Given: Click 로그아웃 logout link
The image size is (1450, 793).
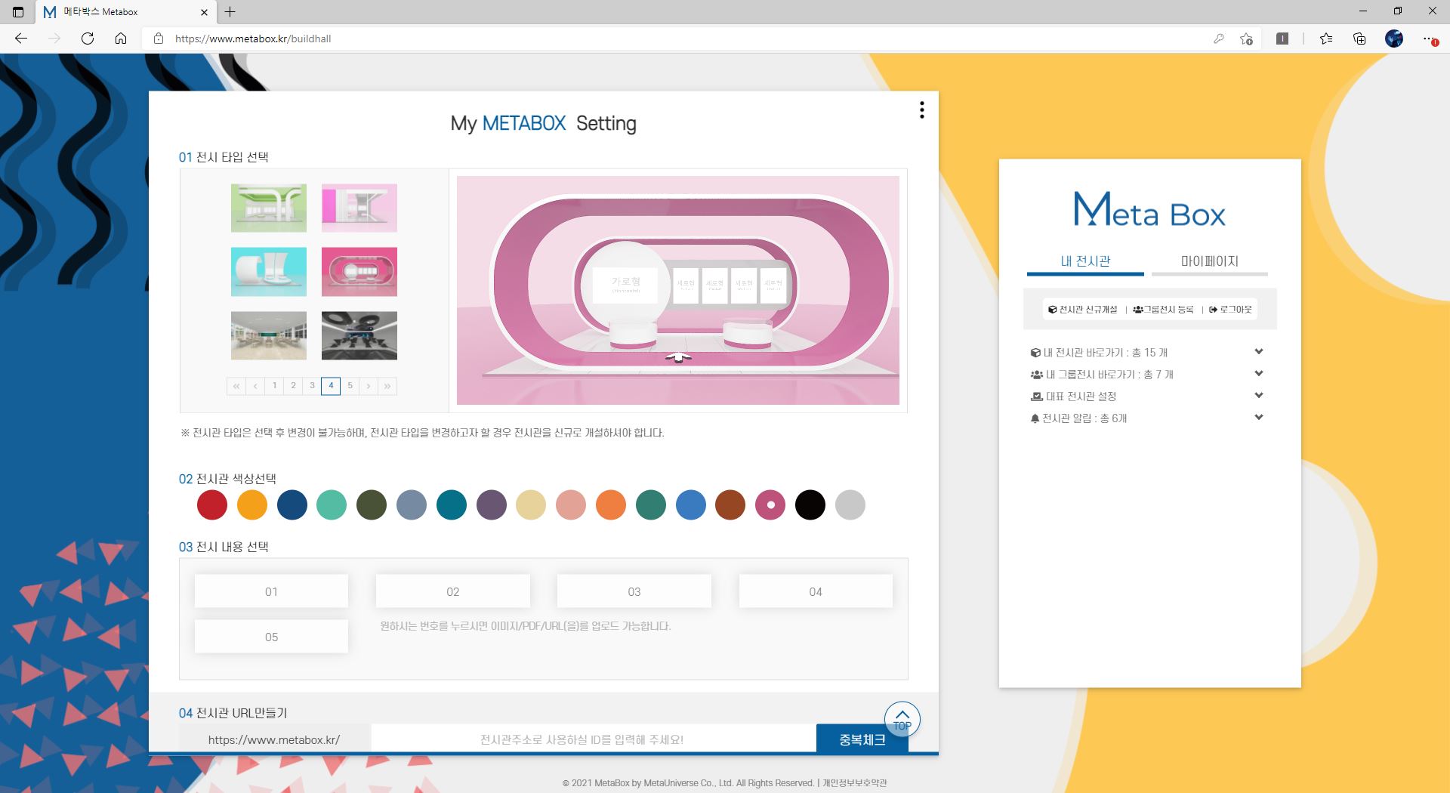Looking at the screenshot, I should pos(1231,310).
